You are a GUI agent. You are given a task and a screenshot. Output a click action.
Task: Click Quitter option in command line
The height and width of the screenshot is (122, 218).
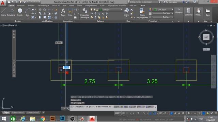click(x=150, y=107)
